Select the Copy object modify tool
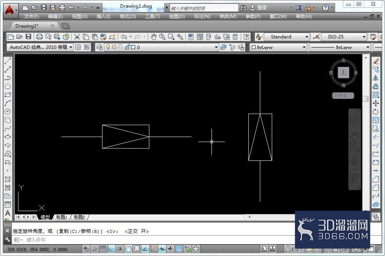 pyautogui.click(x=376, y=69)
